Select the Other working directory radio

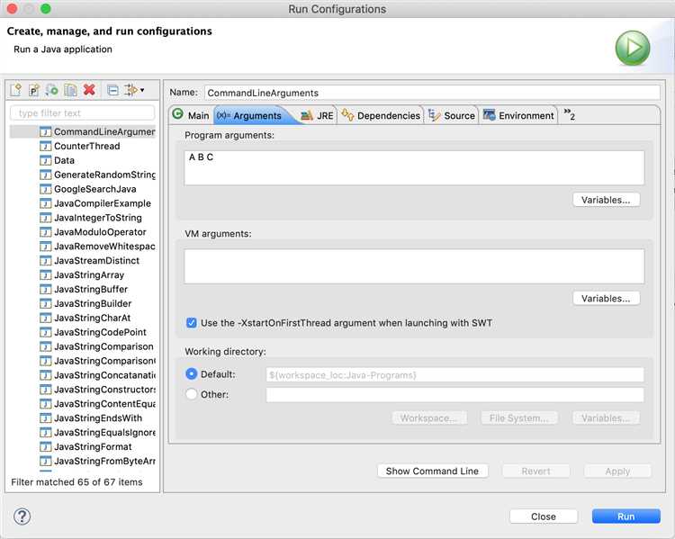coord(191,394)
